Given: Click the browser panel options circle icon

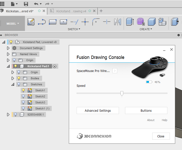Looking at the screenshot, I should pos(179,35).
